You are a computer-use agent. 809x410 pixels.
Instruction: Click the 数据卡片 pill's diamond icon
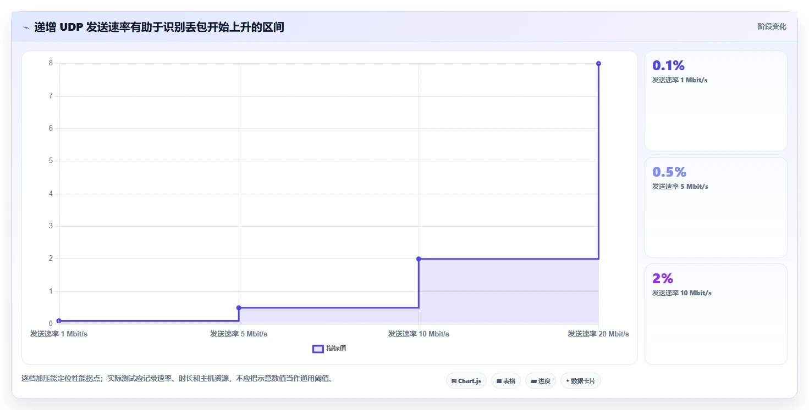[x=568, y=381]
